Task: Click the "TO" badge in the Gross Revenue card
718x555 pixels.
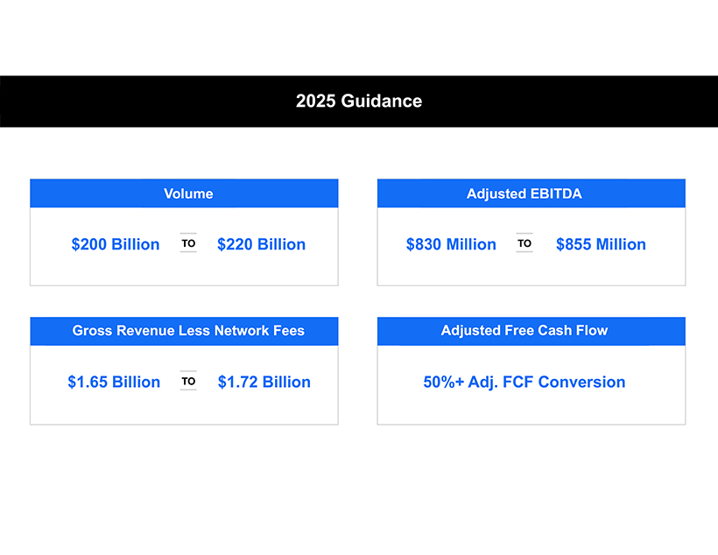Action: tap(188, 381)
